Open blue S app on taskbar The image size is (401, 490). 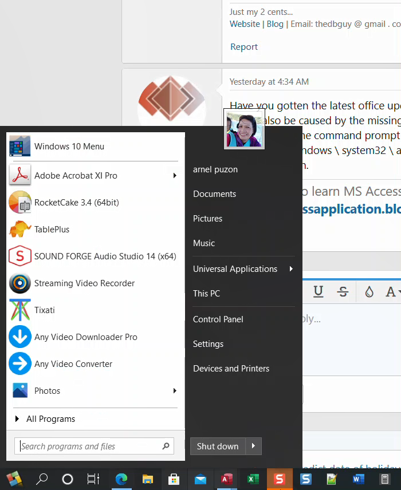(x=305, y=479)
